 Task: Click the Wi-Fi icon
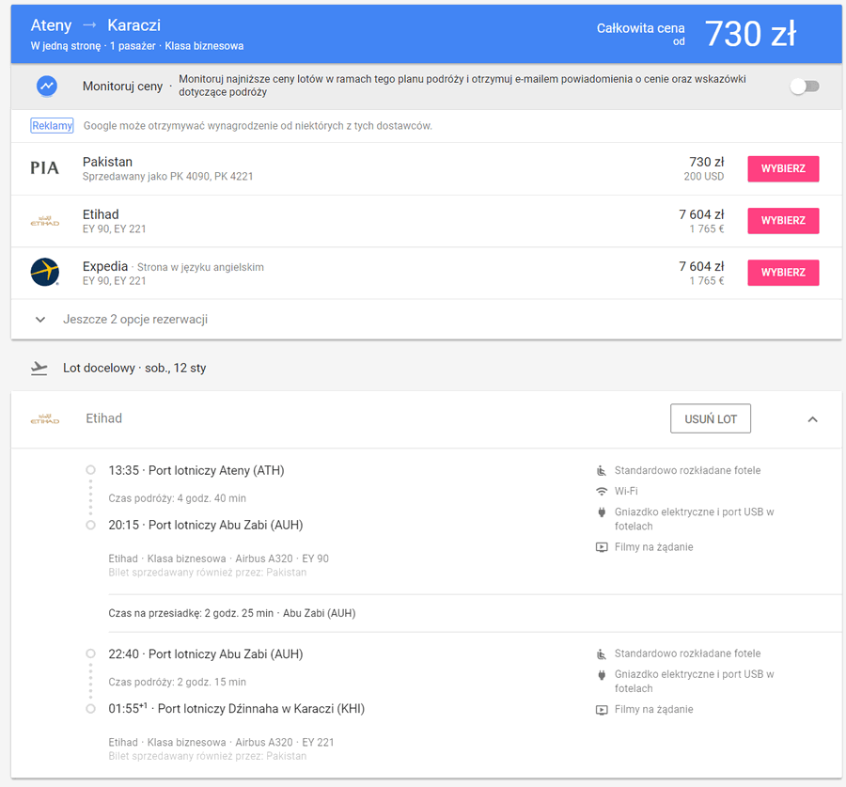pyautogui.click(x=601, y=491)
